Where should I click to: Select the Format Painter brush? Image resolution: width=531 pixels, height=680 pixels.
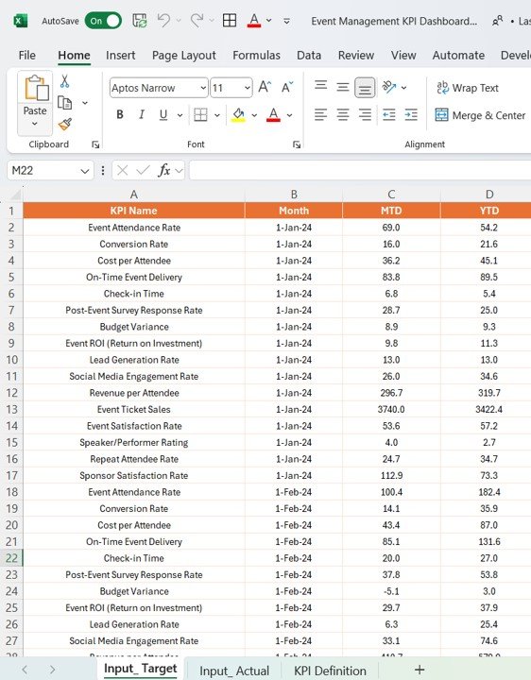point(65,125)
